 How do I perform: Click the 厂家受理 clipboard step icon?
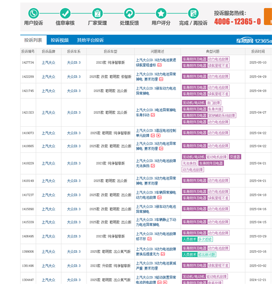click(97, 13)
